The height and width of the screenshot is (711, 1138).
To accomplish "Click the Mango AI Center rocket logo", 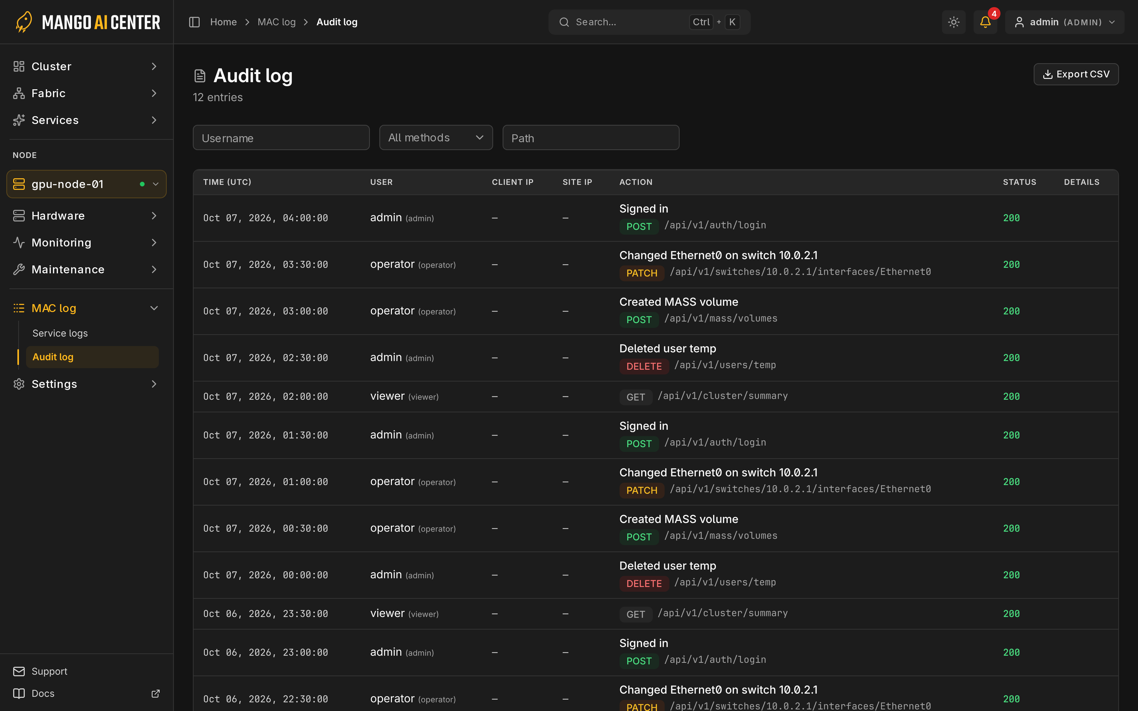I will tap(24, 22).
